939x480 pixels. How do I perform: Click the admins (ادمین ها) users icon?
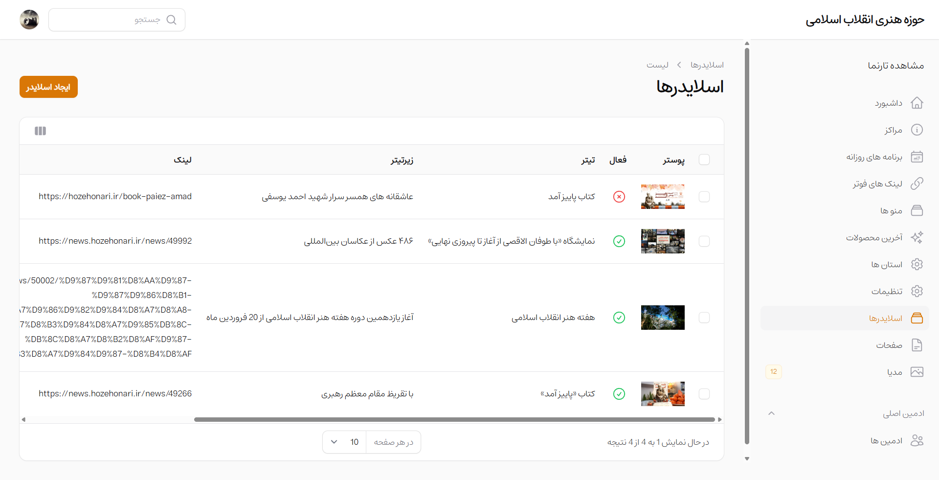(x=917, y=441)
